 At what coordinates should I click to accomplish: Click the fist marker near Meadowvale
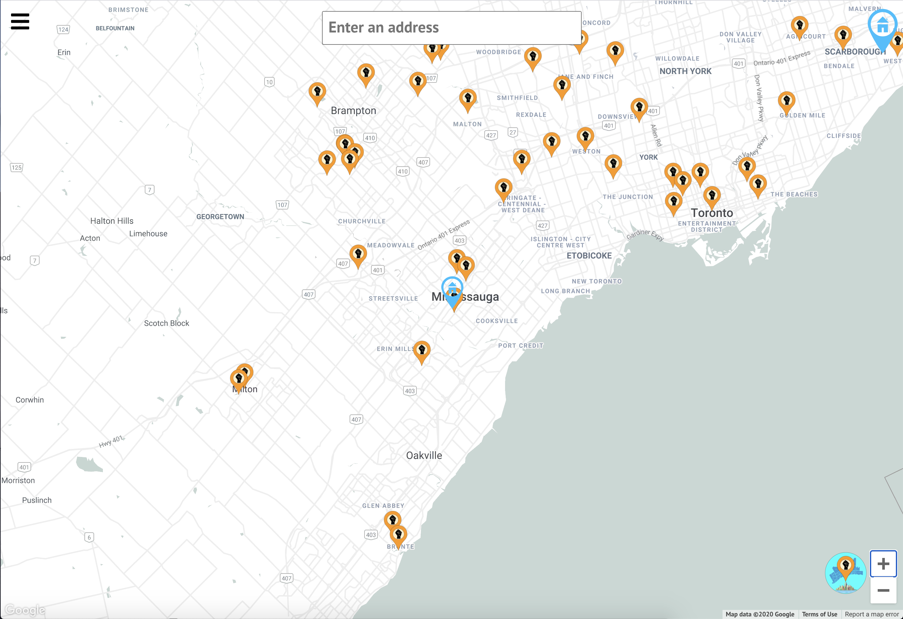coord(358,254)
